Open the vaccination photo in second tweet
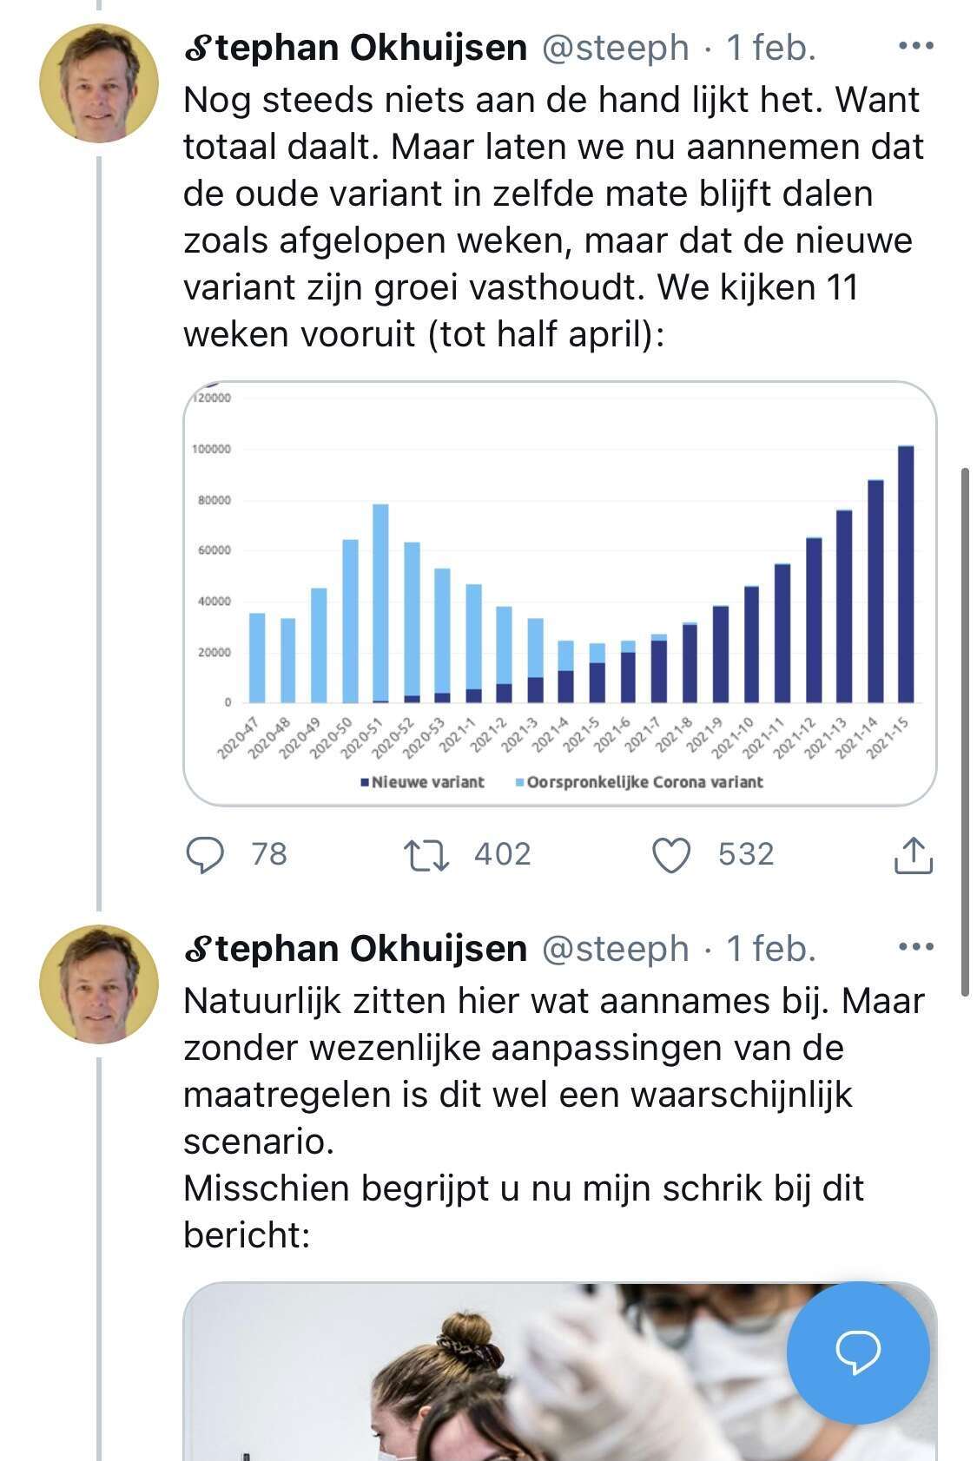The width and height of the screenshot is (977, 1461). pyautogui.click(x=560, y=1372)
